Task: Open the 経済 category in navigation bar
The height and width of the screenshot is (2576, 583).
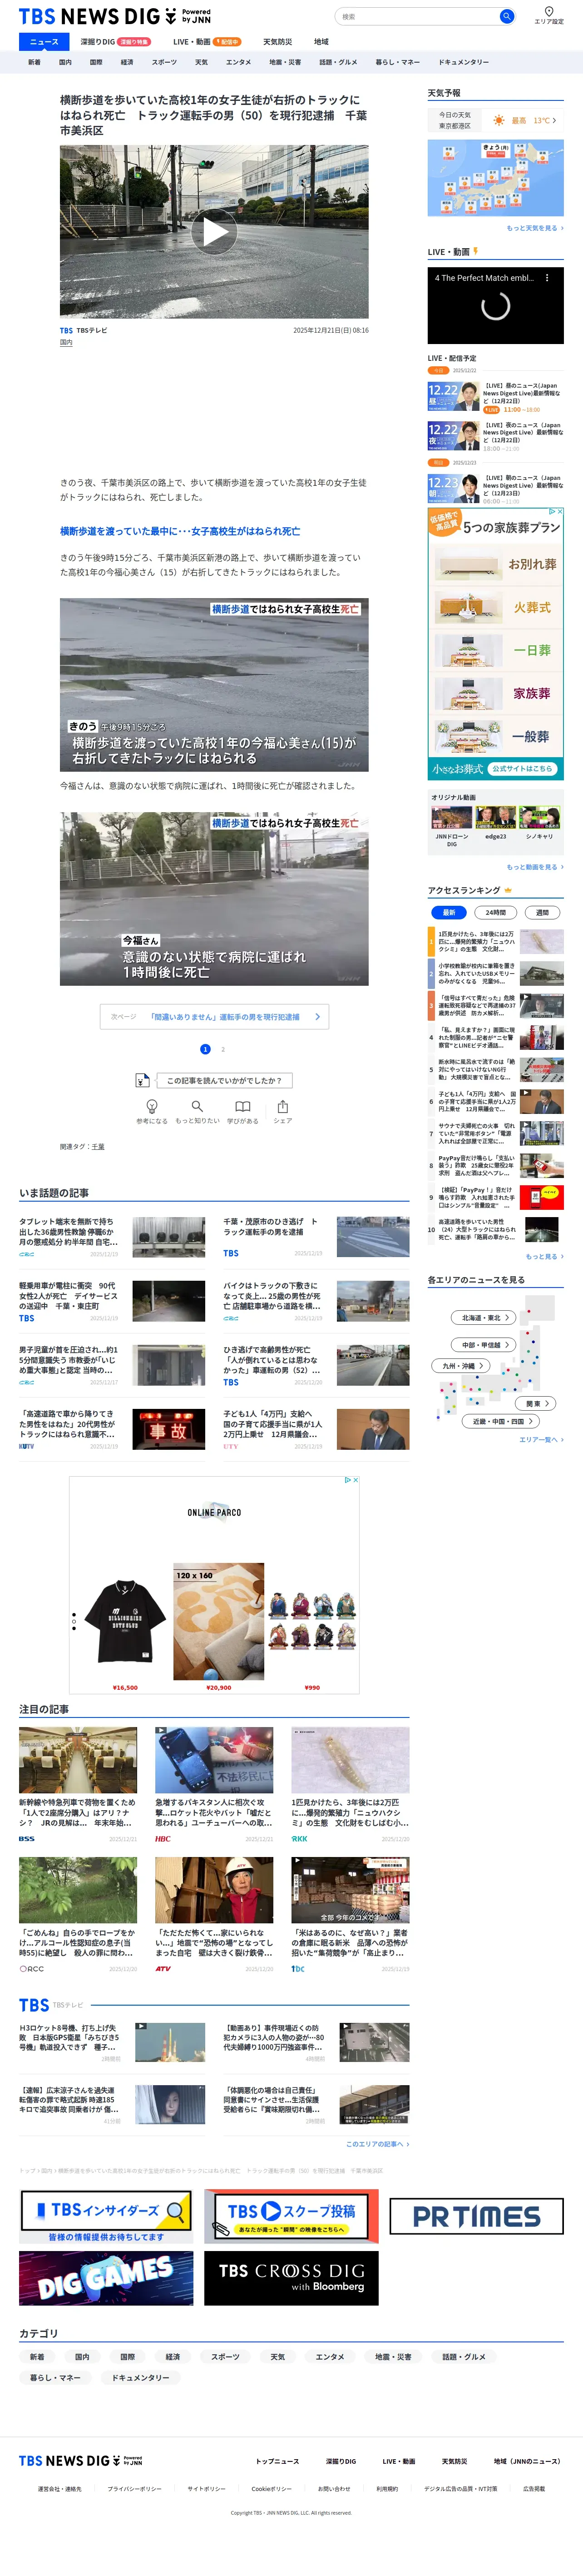Action: pyautogui.click(x=127, y=62)
